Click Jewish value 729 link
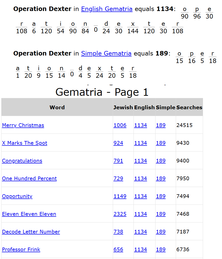222x259 pixels. pos(118,178)
